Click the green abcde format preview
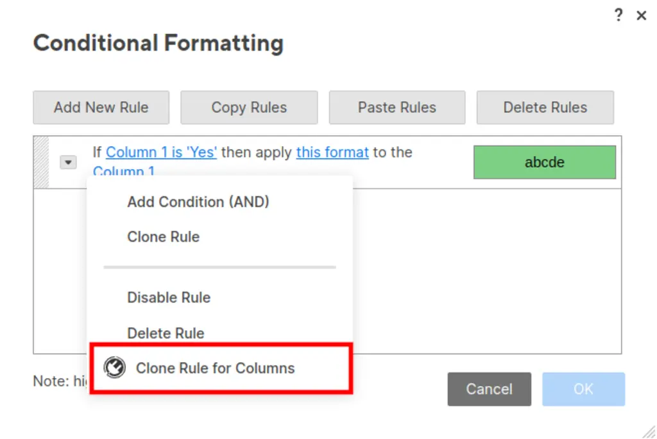This screenshot has width=657, height=439. 544,162
